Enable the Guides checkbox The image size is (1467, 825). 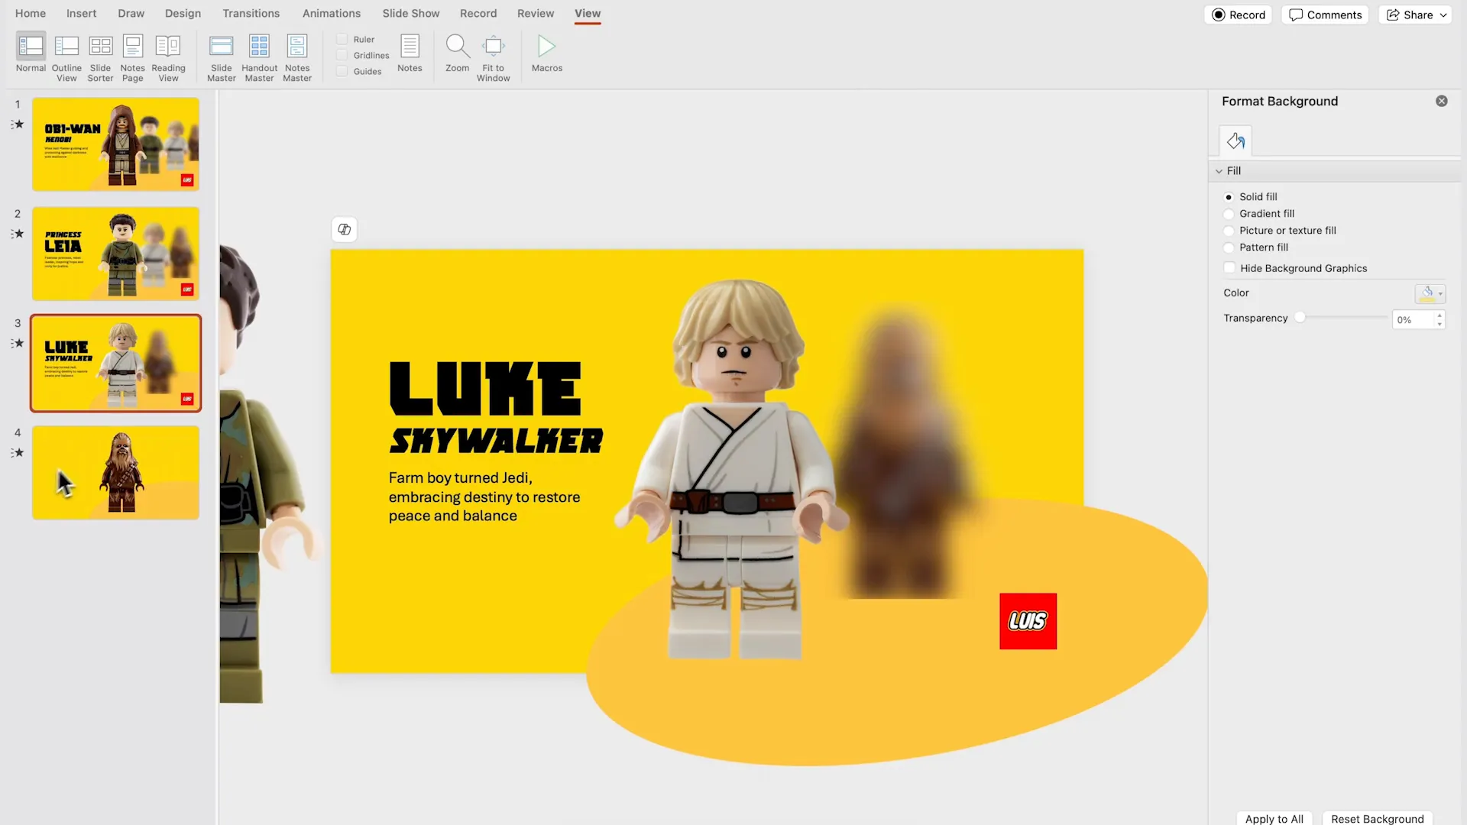tap(342, 71)
